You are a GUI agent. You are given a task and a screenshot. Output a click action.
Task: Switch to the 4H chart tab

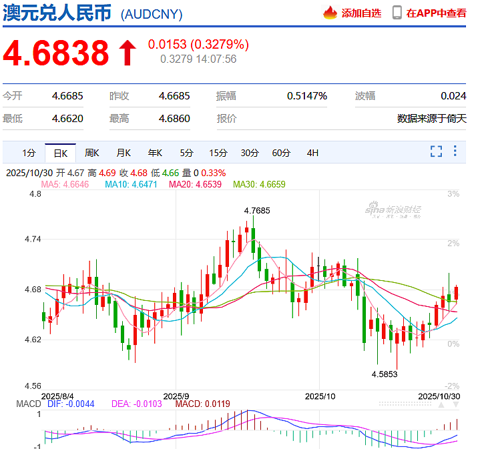312,153
